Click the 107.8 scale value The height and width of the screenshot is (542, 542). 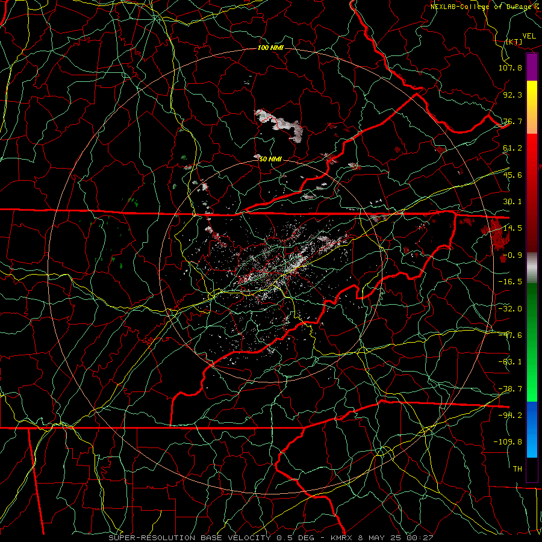(x=510, y=67)
